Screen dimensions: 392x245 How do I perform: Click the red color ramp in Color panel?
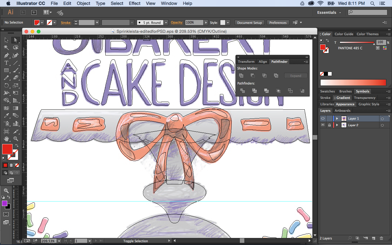click(353, 82)
